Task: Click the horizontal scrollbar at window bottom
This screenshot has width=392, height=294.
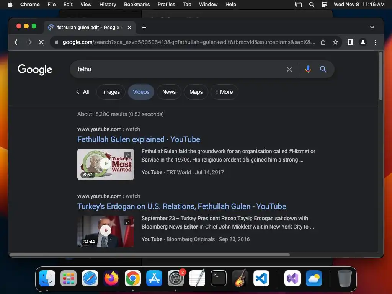Action: pyautogui.click(x=150, y=255)
